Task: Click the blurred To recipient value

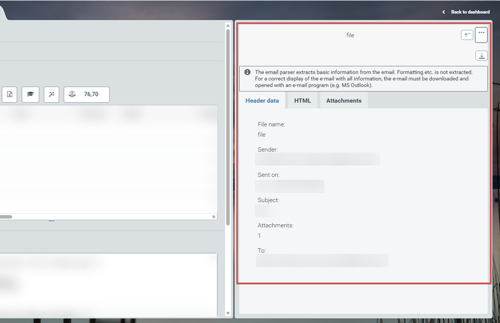Action: [322, 260]
